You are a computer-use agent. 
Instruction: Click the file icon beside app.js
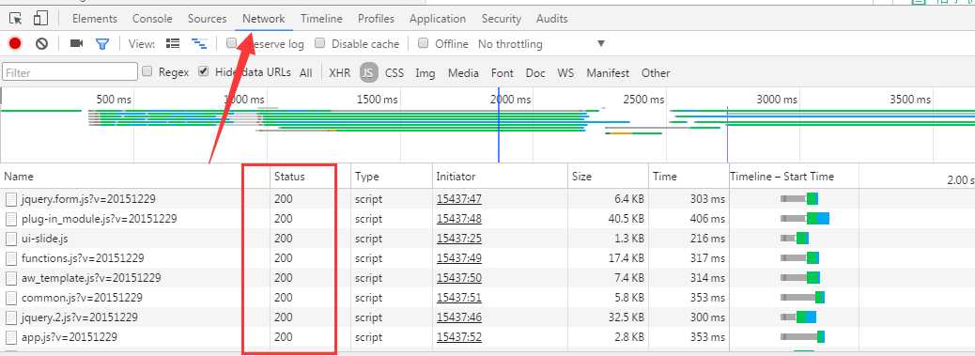pos(11,337)
